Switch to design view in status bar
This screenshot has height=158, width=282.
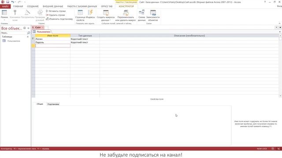click(x=278, y=149)
